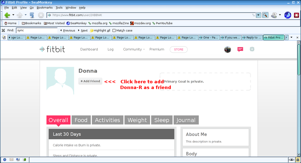Click the security padlock icon

[297, 160]
